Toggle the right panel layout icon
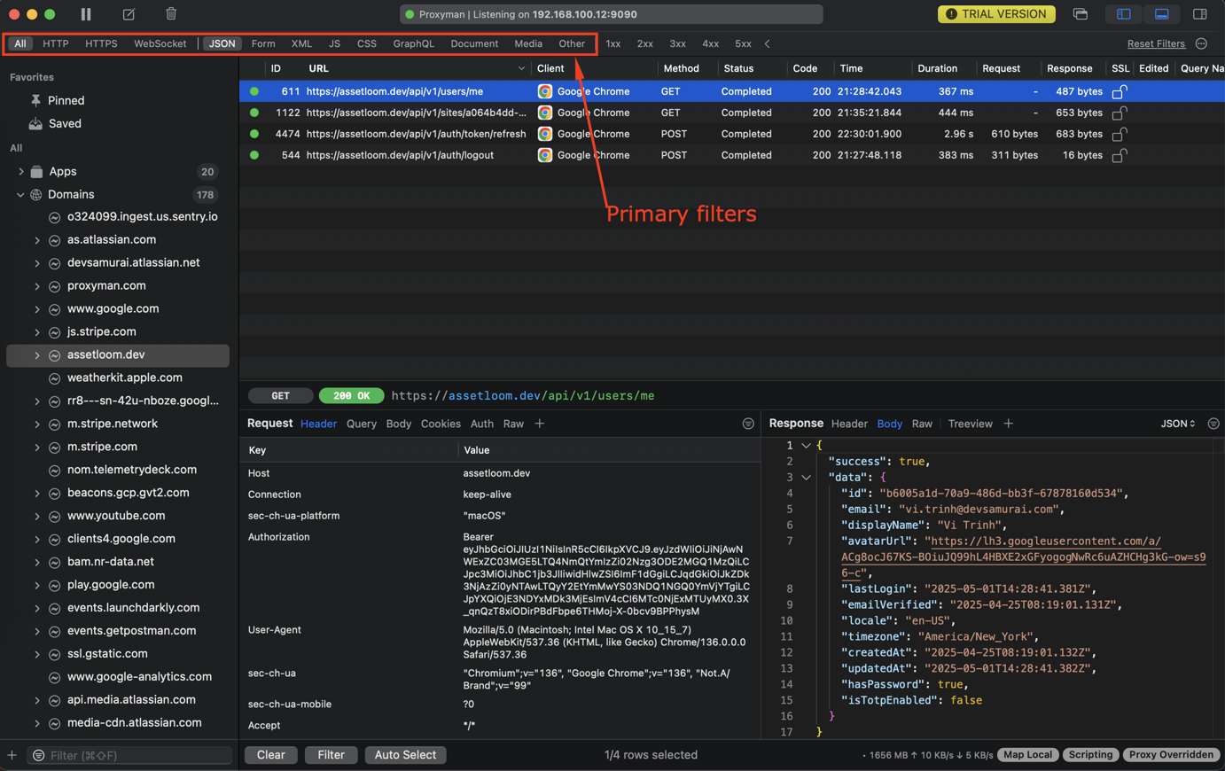Screen dimensions: 1225x771 coord(1199,14)
